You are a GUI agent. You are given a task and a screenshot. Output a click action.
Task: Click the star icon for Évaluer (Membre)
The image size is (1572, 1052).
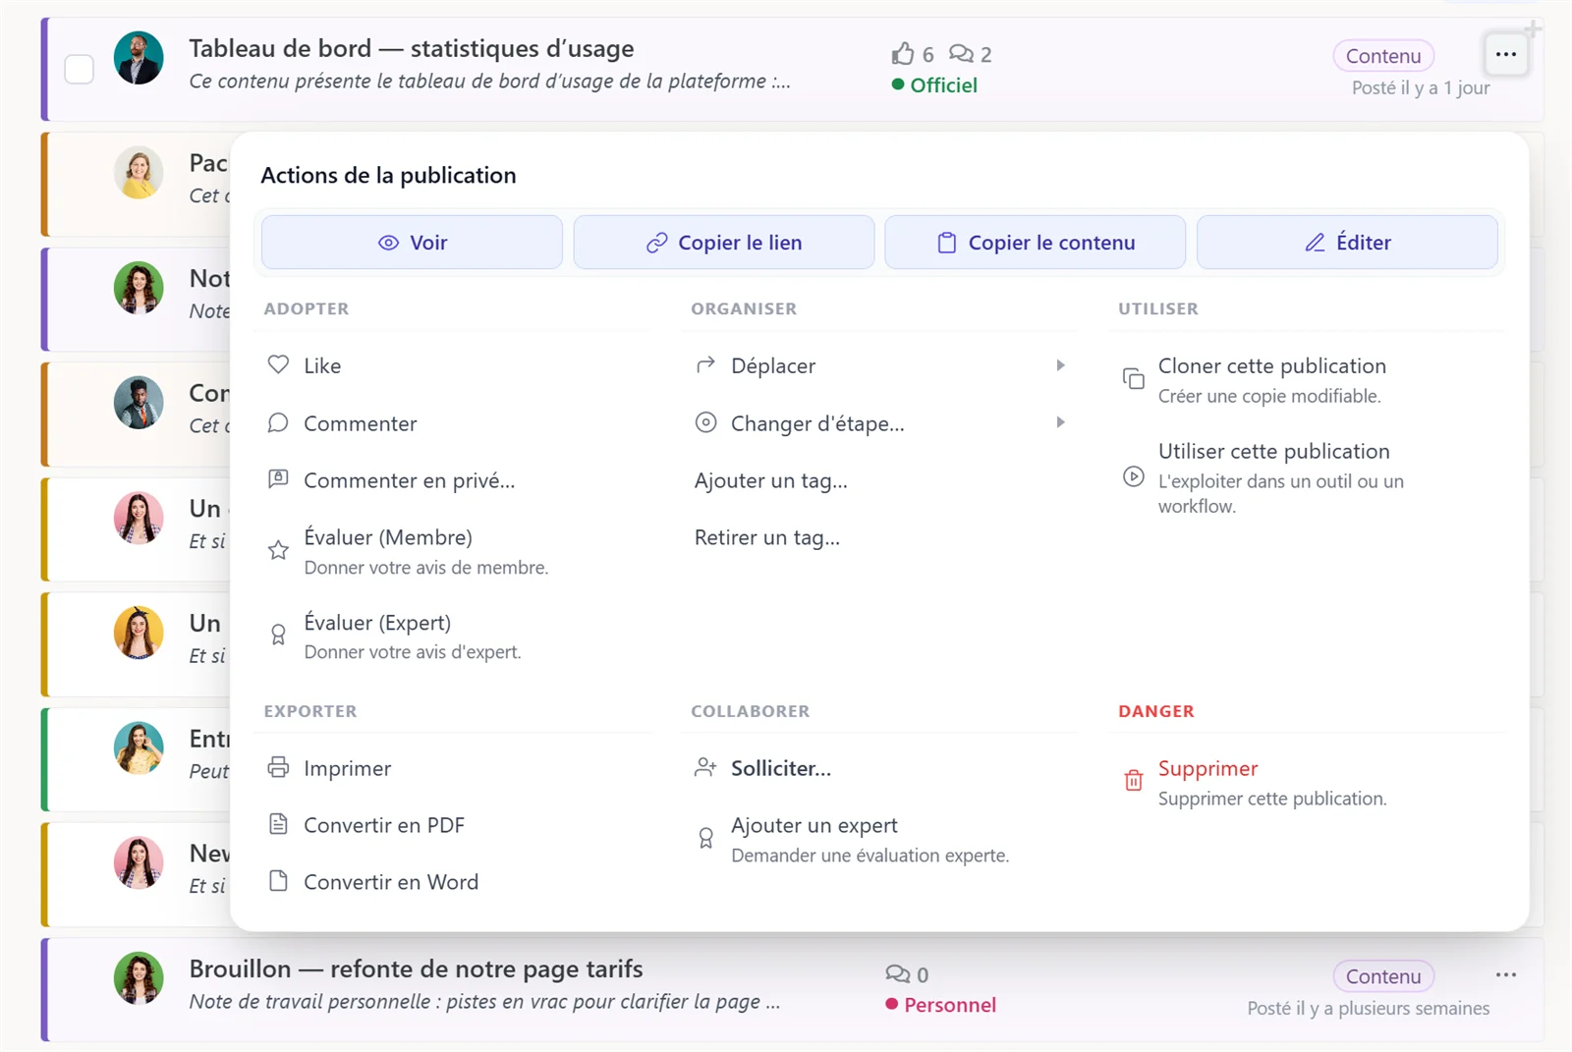(x=278, y=550)
